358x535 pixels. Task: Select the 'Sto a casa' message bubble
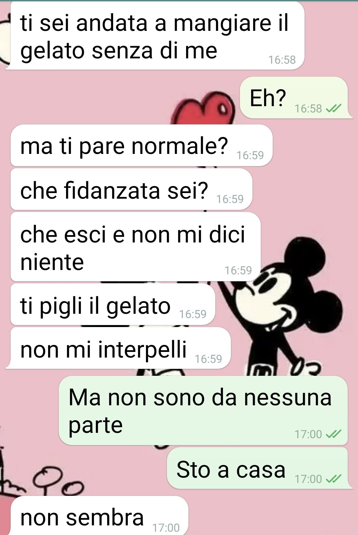coord(260,468)
